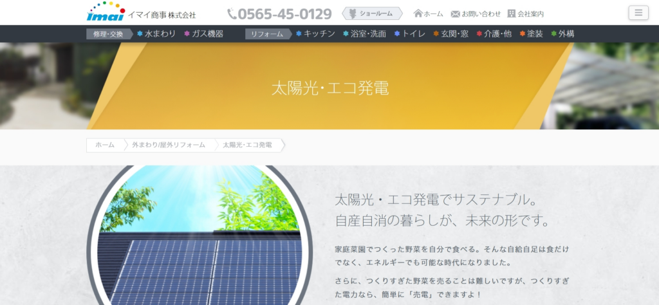Click the building company icon
The width and height of the screenshot is (659, 305).
pos(511,14)
